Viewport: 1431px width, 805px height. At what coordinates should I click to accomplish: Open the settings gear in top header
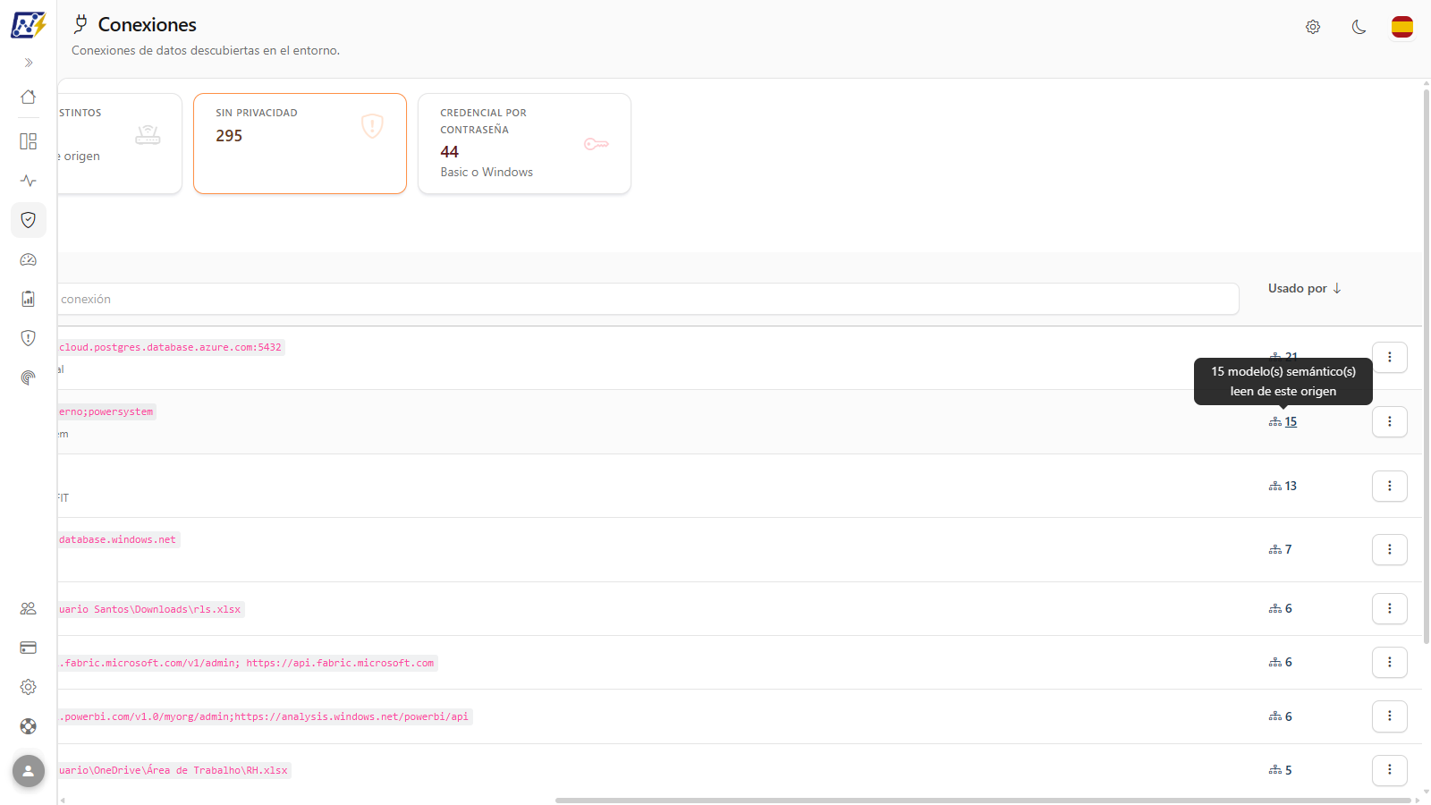1313,27
